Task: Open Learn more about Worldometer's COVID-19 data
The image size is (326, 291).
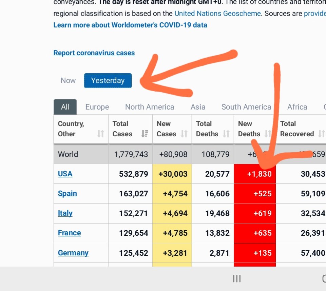Action: pos(130,25)
